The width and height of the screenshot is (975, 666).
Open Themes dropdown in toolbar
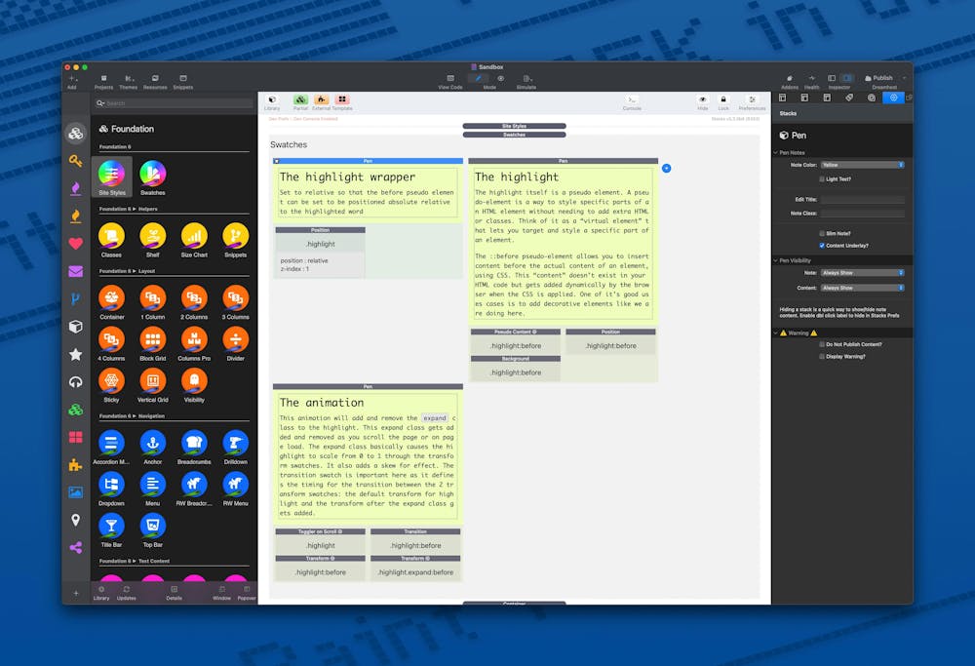[x=128, y=81]
